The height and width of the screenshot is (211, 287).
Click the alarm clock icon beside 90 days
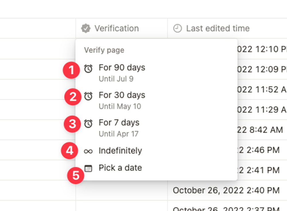pos(88,69)
